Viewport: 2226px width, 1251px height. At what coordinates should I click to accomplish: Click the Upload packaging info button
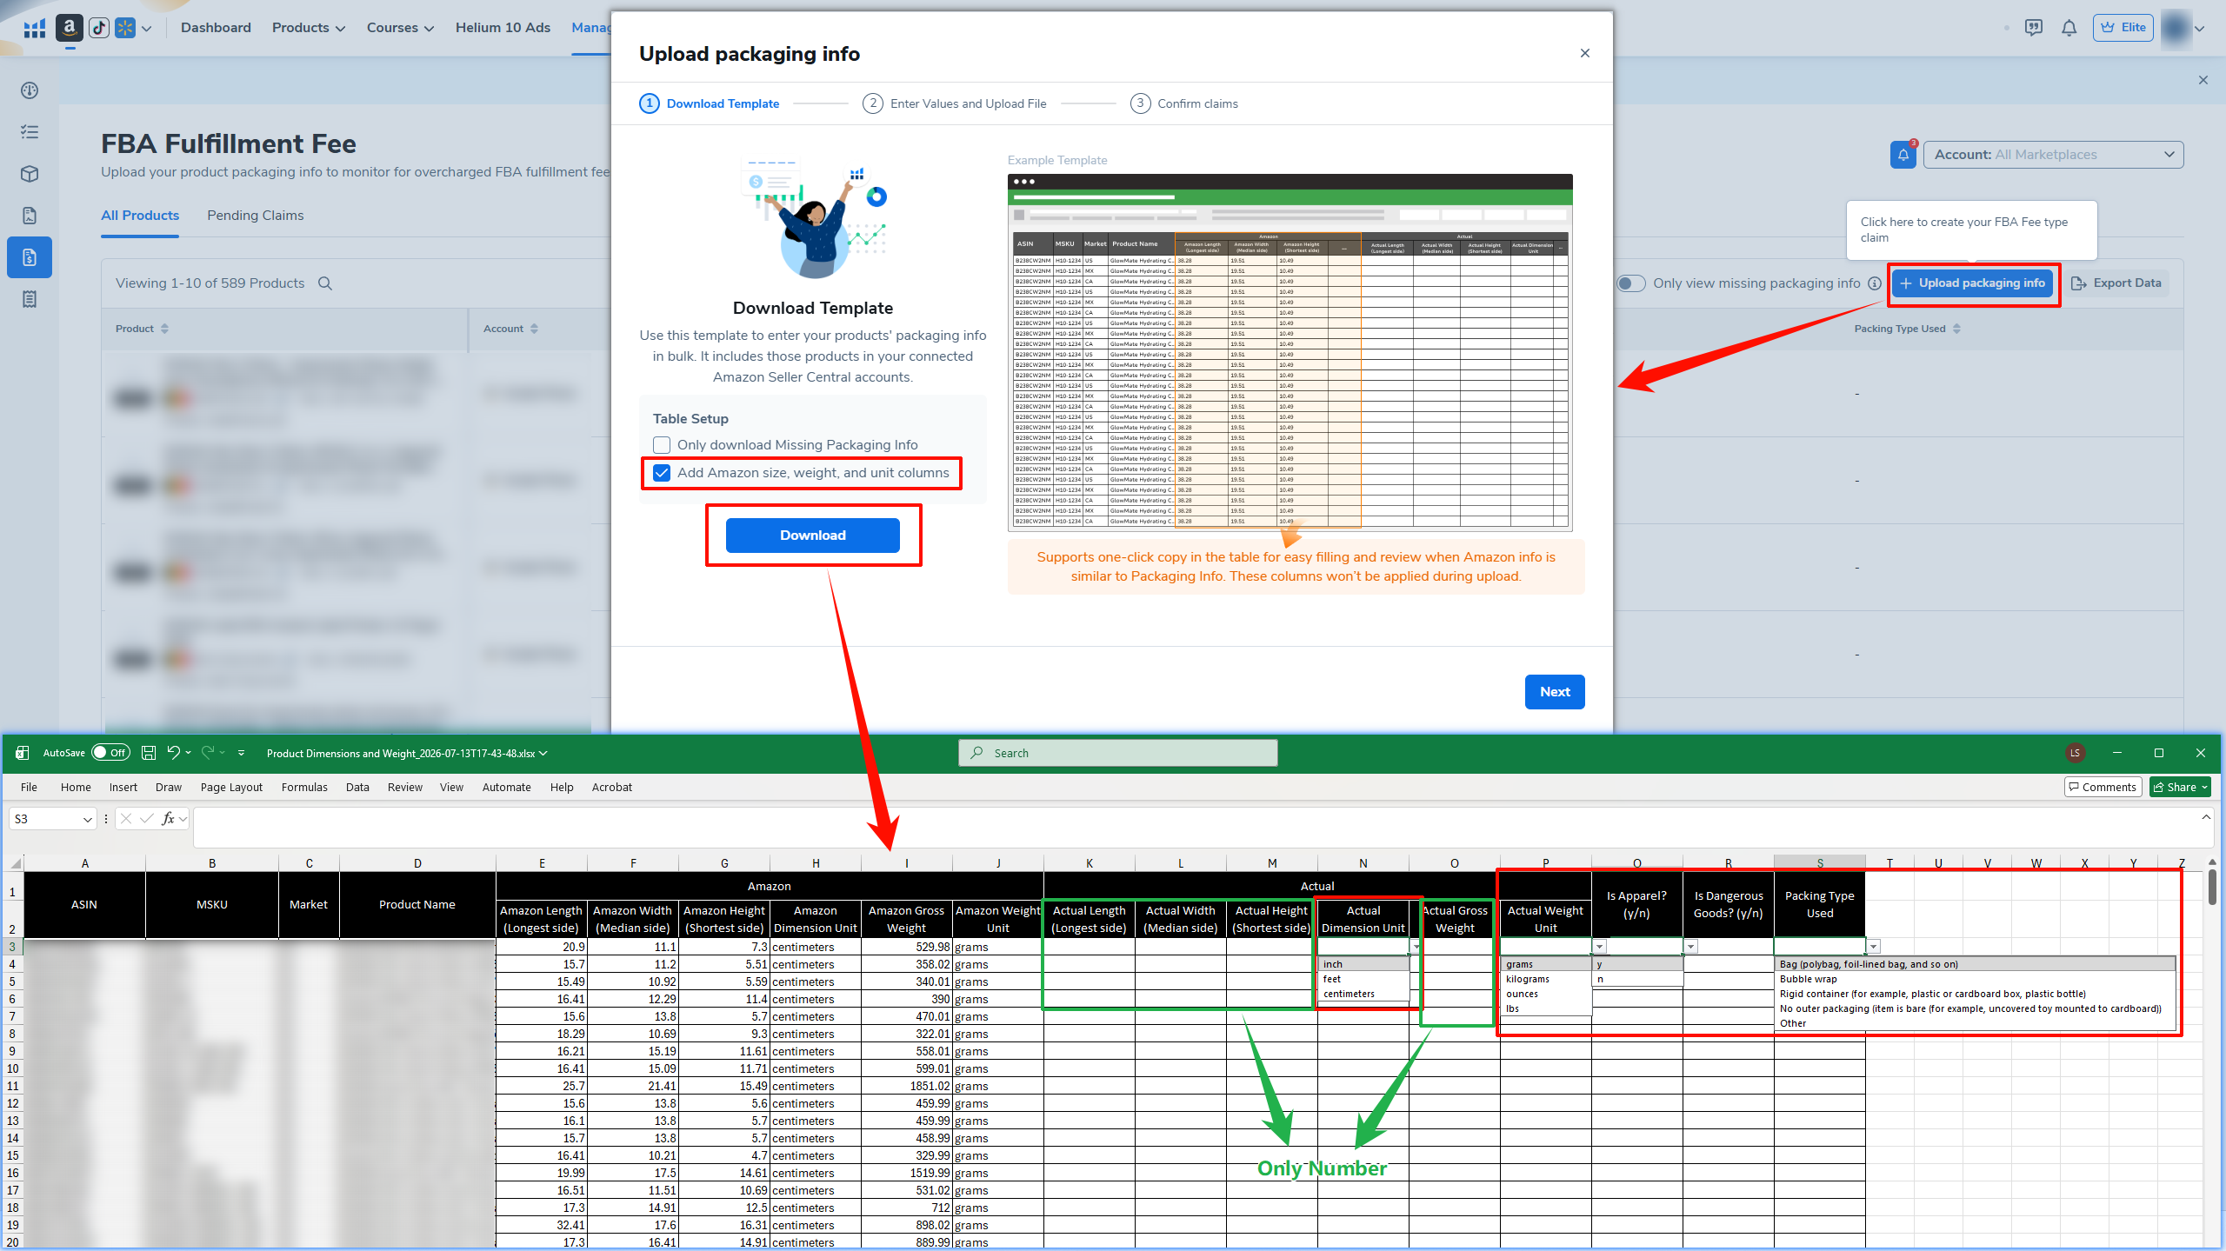1972,283
